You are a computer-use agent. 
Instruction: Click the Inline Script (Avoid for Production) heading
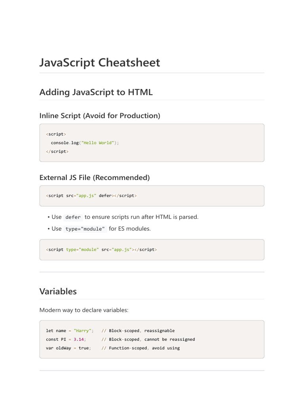coord(100,116)
